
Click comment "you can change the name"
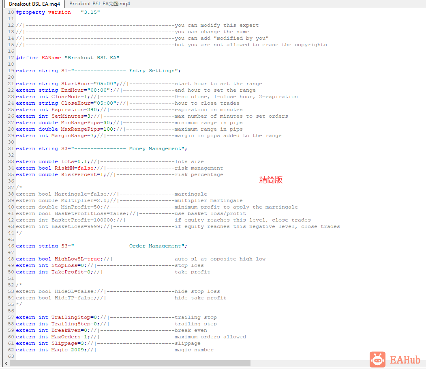(x=212, y=32)
